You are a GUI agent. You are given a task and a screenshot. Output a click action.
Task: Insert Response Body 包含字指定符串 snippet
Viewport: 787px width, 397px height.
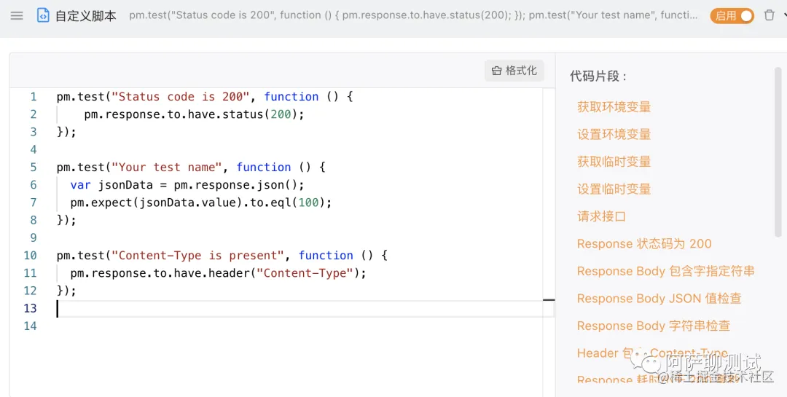coord(665,271)
